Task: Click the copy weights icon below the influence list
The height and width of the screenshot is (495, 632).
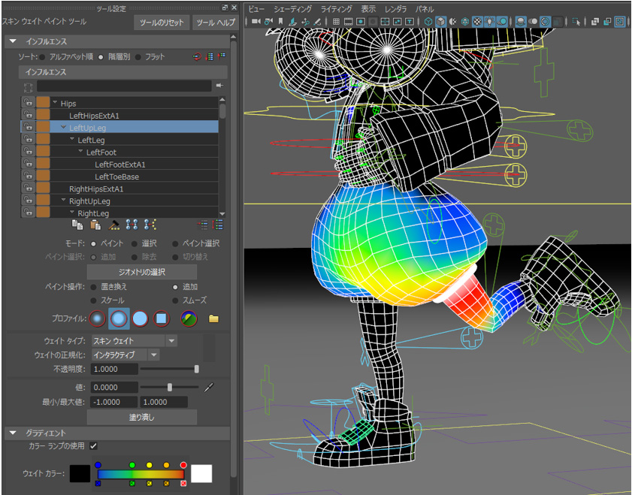Action: [77, 225]
